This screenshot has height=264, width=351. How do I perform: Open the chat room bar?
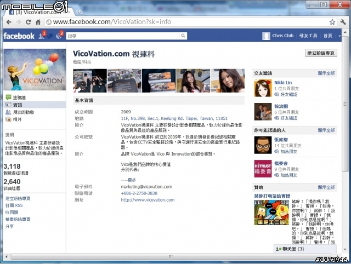pyautogui.click(x=305, y=249)
